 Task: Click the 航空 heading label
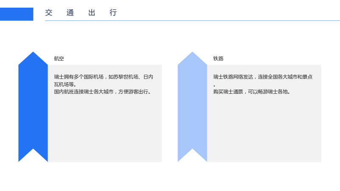(x=59, y=59)
